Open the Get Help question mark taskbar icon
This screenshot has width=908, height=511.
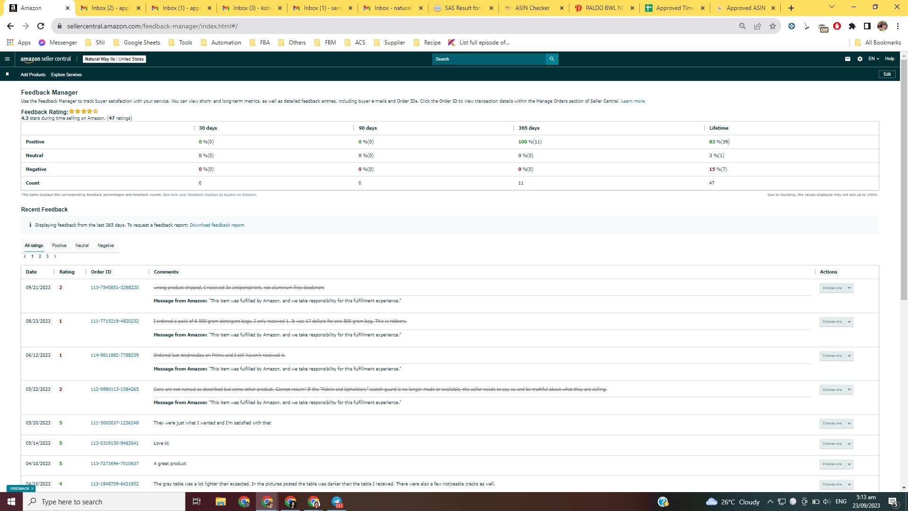tap(663, 502)
